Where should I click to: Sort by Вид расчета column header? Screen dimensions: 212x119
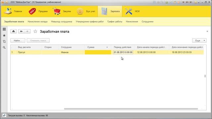click(29, 47)
